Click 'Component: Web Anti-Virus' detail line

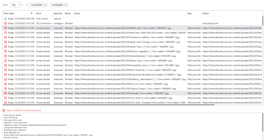click(x=15, y=128)
